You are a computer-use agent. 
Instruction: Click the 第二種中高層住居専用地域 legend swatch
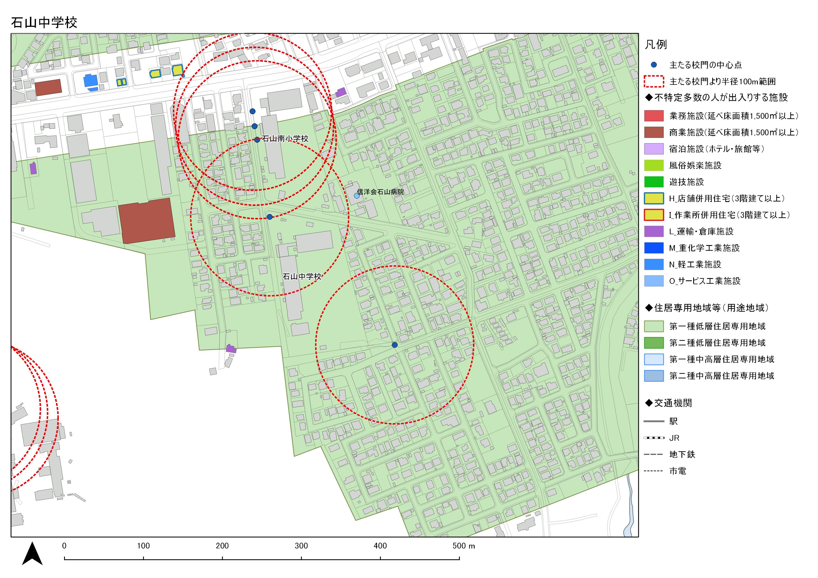(x=654, y=376)
